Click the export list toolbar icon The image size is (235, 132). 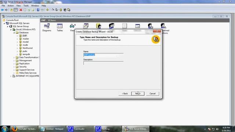[33, 10]
